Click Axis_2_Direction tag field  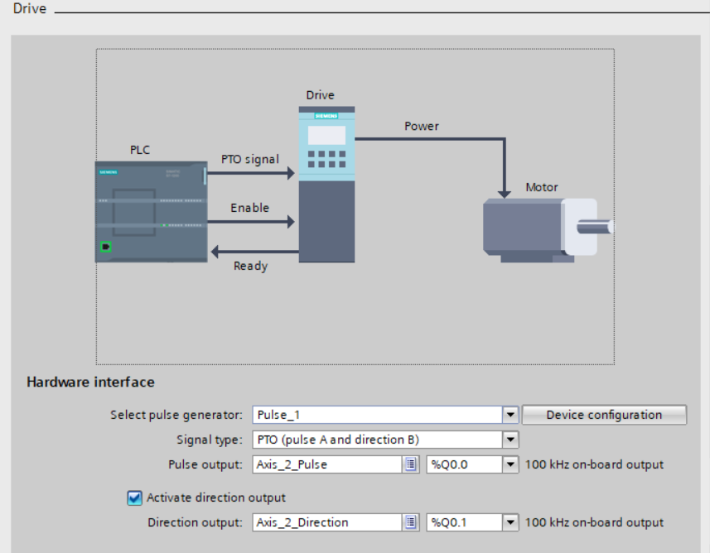tap(327, 522)
